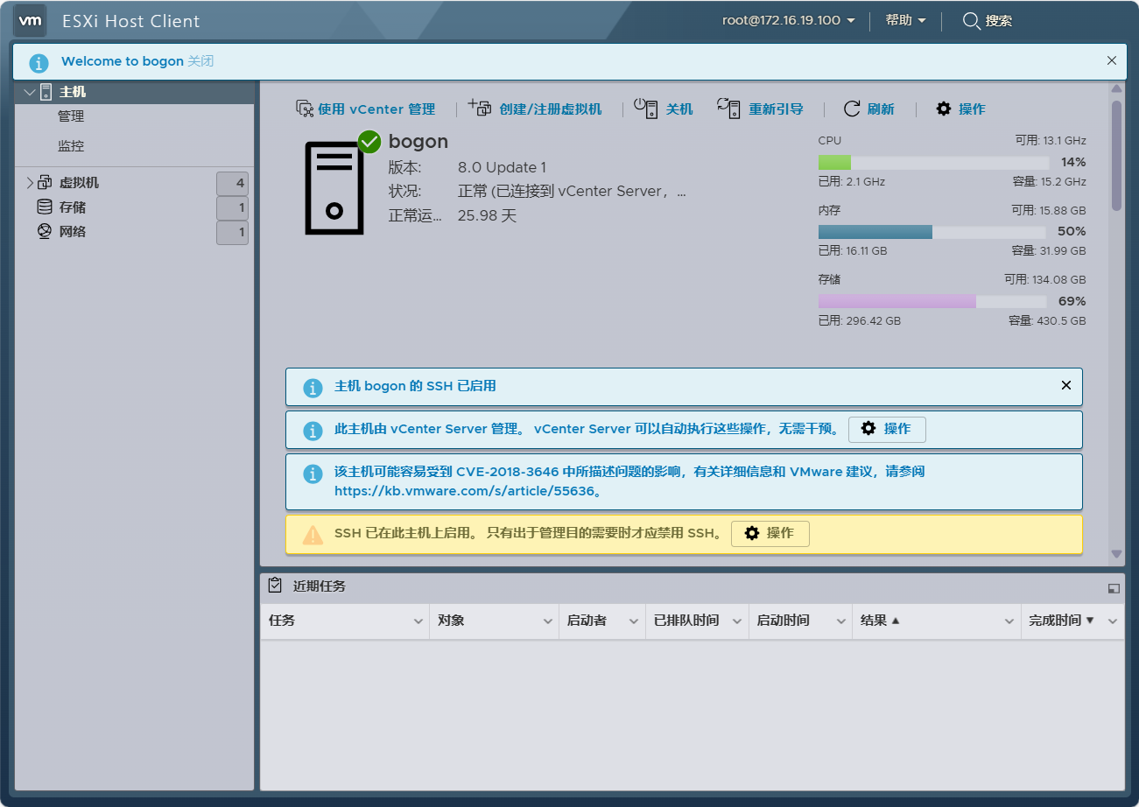Open the Monitor page under Host
1139x807 pixels.
coord(71,146)
